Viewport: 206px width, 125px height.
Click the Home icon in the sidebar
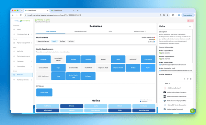click(14, 29)
